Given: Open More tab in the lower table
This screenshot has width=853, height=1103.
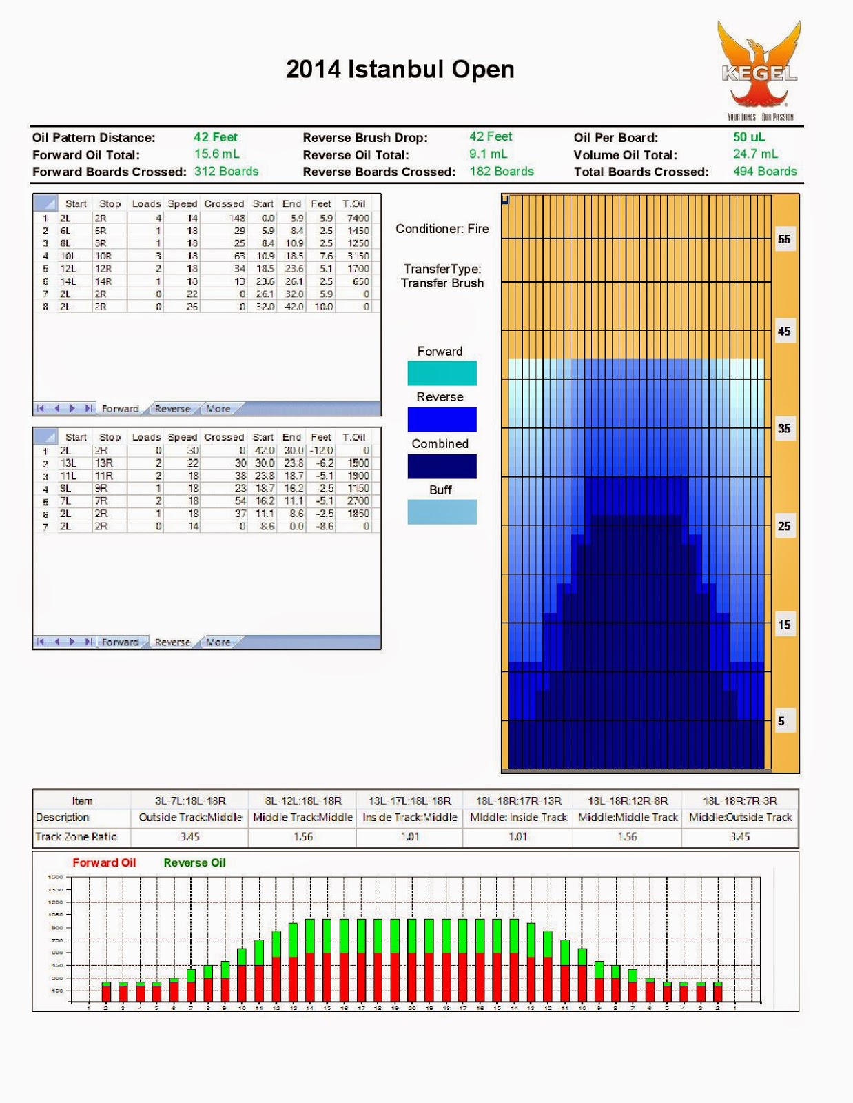Looking at the screenshot, I should point(218,642).
